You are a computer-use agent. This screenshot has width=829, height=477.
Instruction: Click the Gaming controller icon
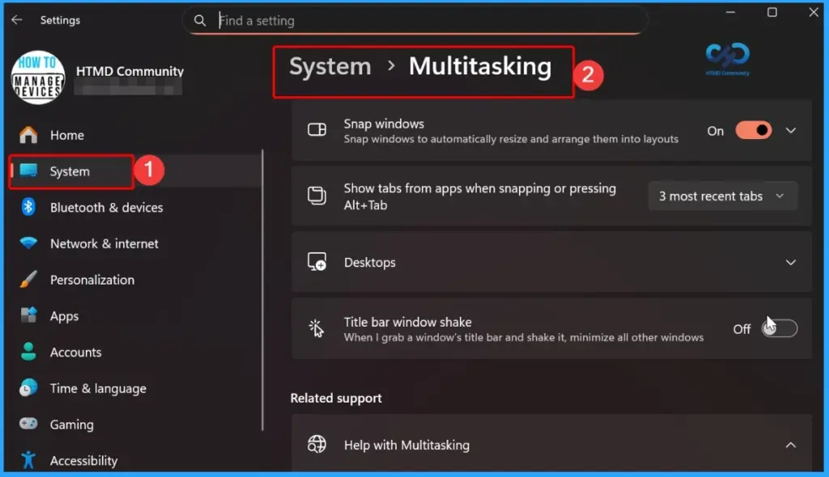(28, 424)
